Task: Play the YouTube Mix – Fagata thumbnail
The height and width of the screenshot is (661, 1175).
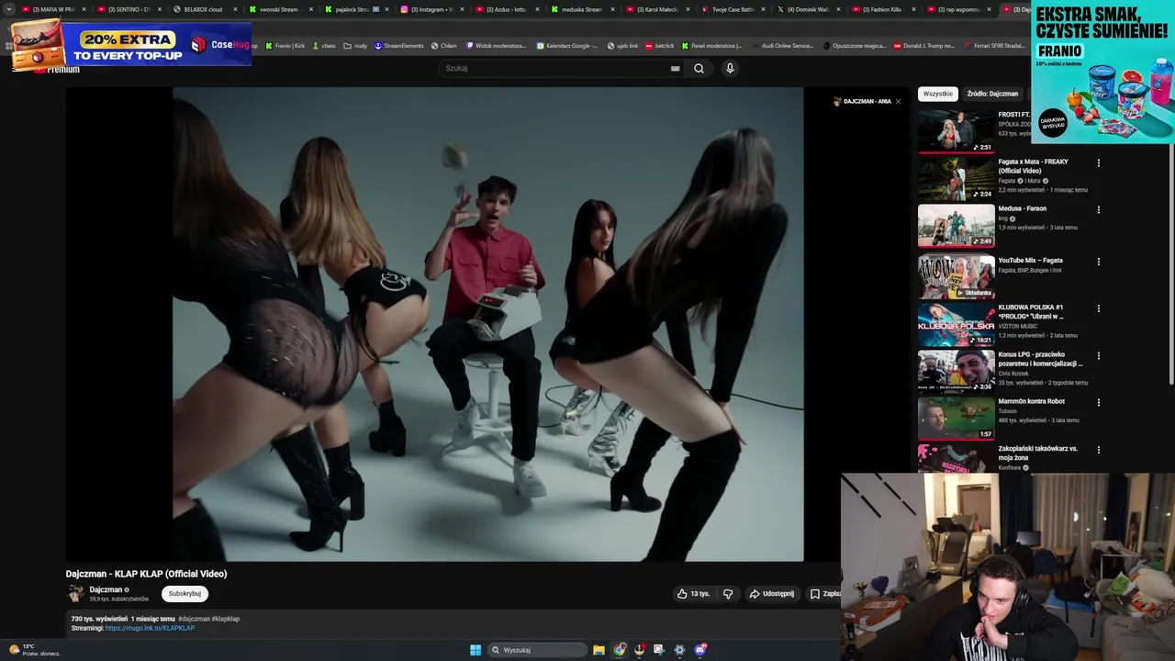Action: pyautogui.click(x=957, y=276)
